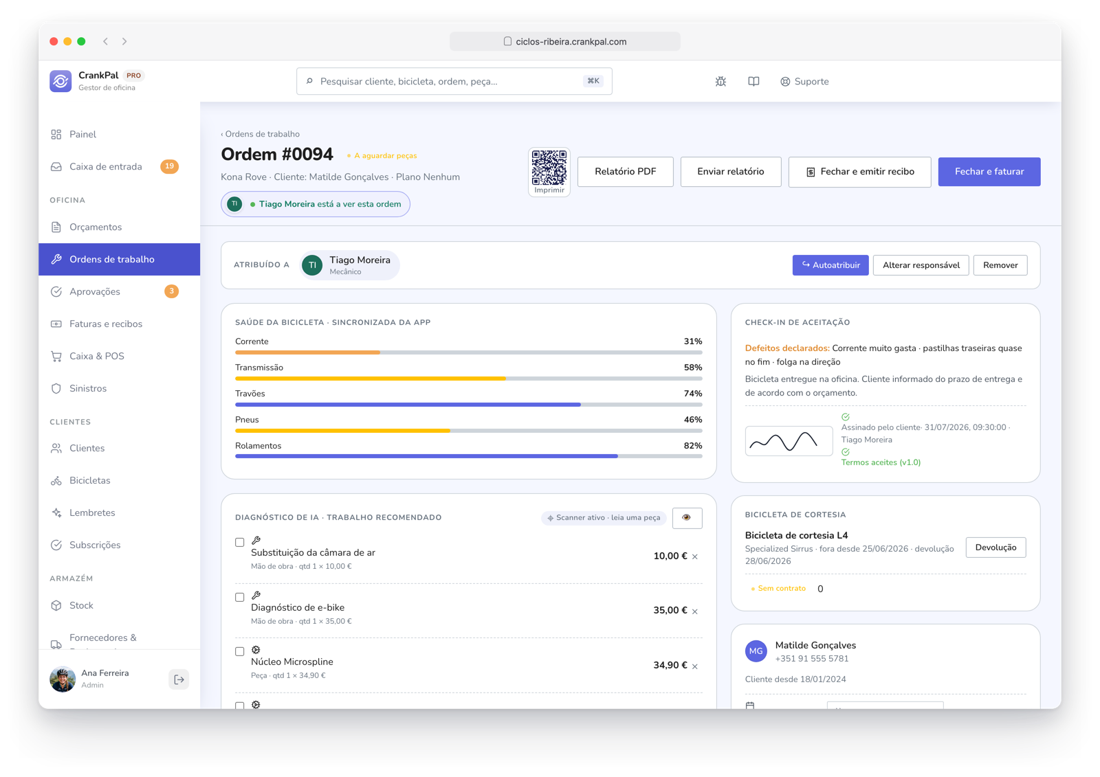The width and height of the screenshot is (1100, 777).
Task: Click the 10,00 € price value
Action: (670, 556)
